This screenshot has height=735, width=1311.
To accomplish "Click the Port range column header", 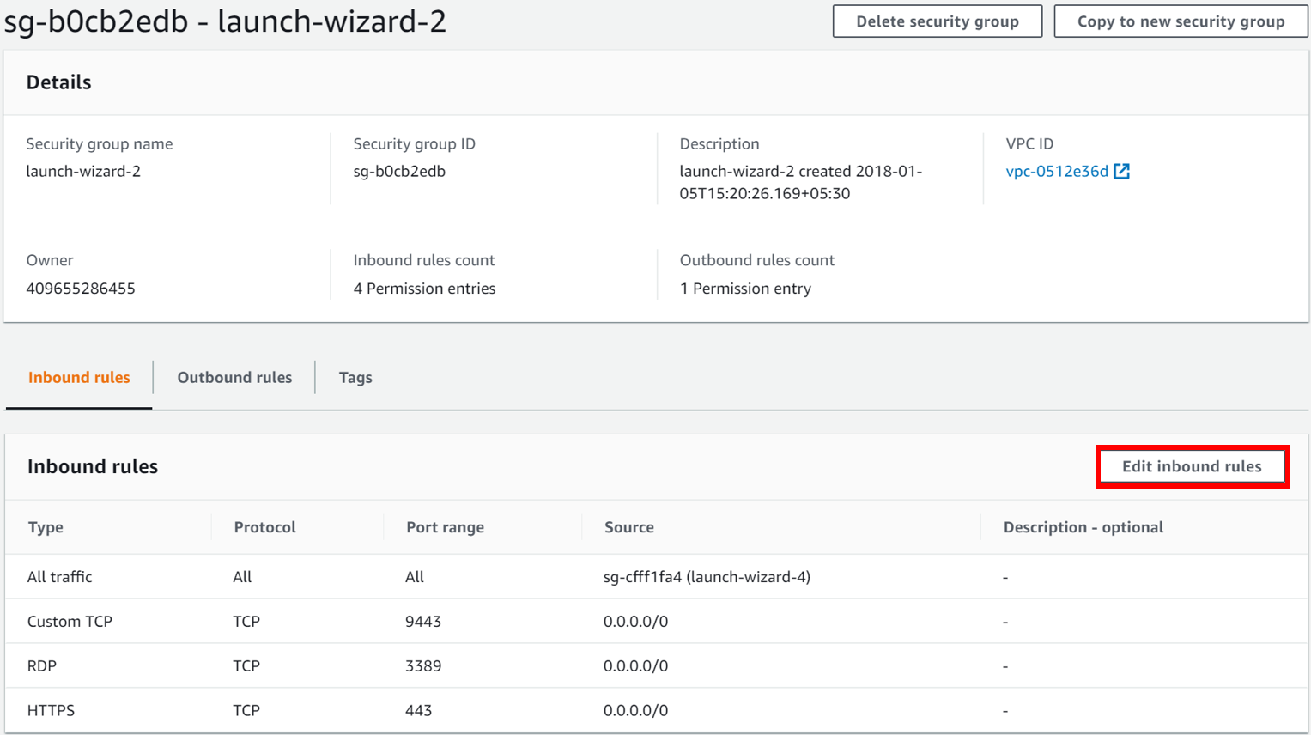I will click(445, 527).
